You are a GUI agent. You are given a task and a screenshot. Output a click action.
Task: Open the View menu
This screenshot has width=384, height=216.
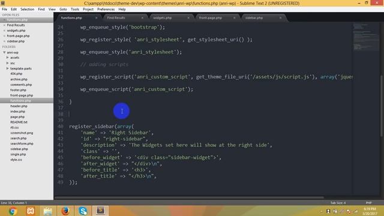tap(52, 10)
